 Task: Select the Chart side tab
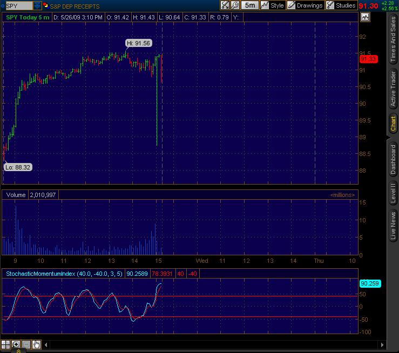point(393,124)
